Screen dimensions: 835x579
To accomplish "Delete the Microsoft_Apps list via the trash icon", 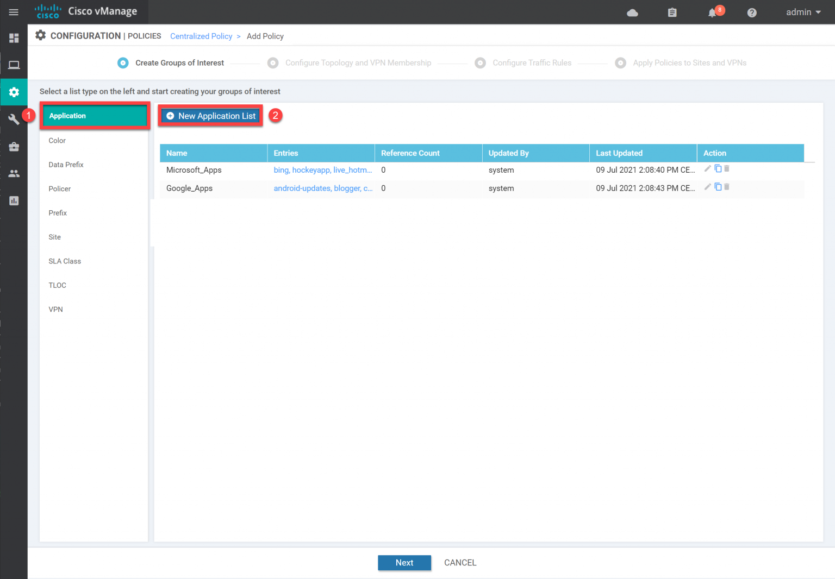I will (727, 168).
